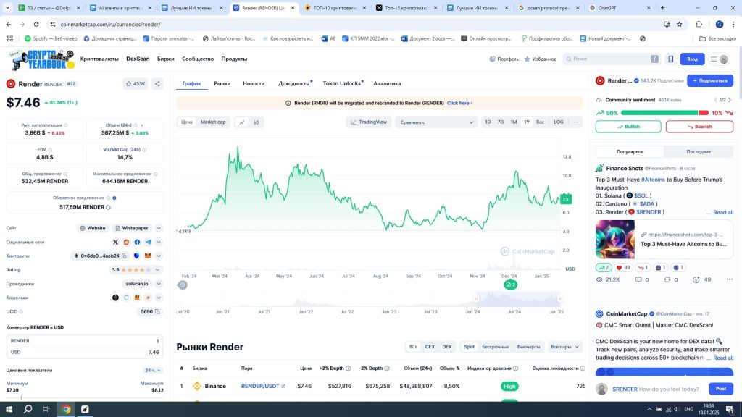Expand the explorers solscan.io chevron
This screenshot has width=742, height=417.
(x=159, y=284)
